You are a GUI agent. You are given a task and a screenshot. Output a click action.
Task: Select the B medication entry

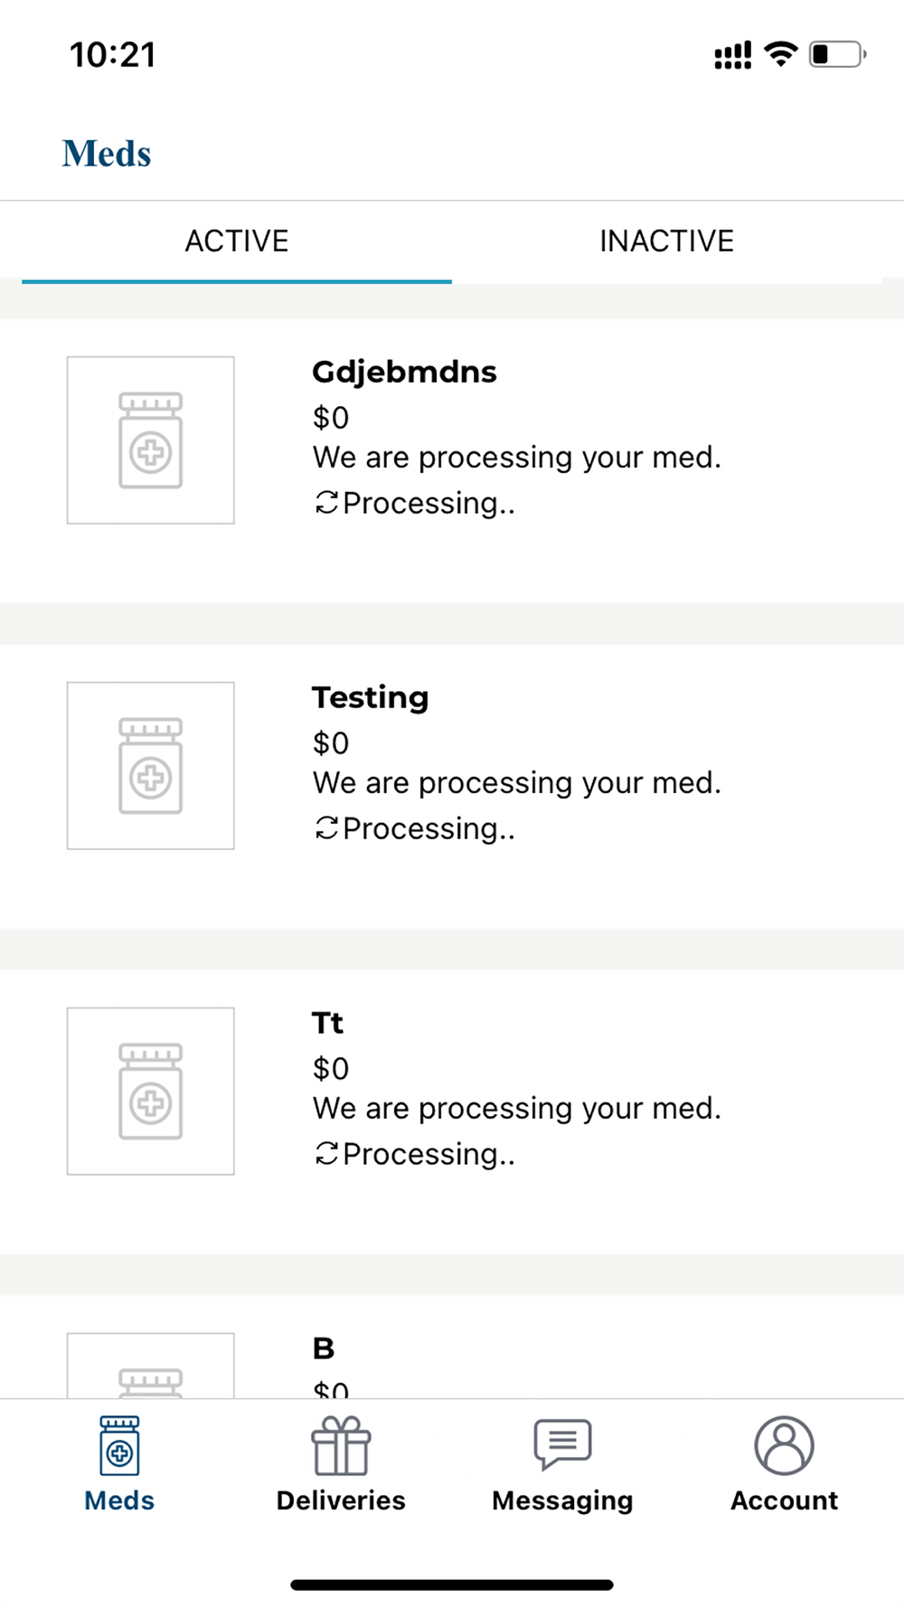324,1348
